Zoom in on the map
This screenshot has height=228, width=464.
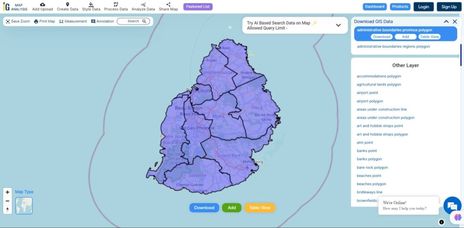pos(7,192)
